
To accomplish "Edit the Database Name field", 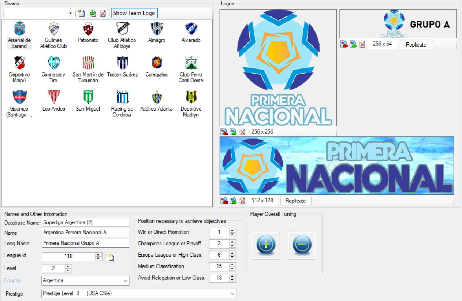I will (x=86, y=222).
